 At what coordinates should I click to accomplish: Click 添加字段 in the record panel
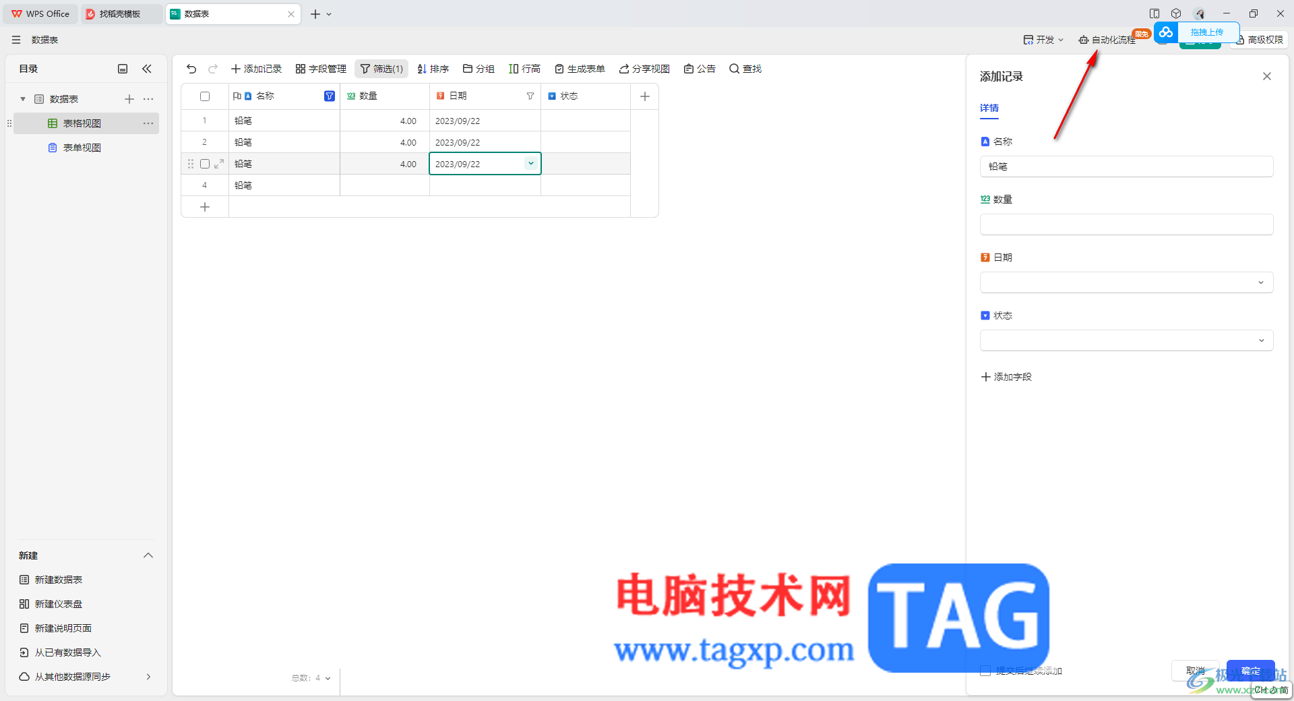click(1006, 377)
